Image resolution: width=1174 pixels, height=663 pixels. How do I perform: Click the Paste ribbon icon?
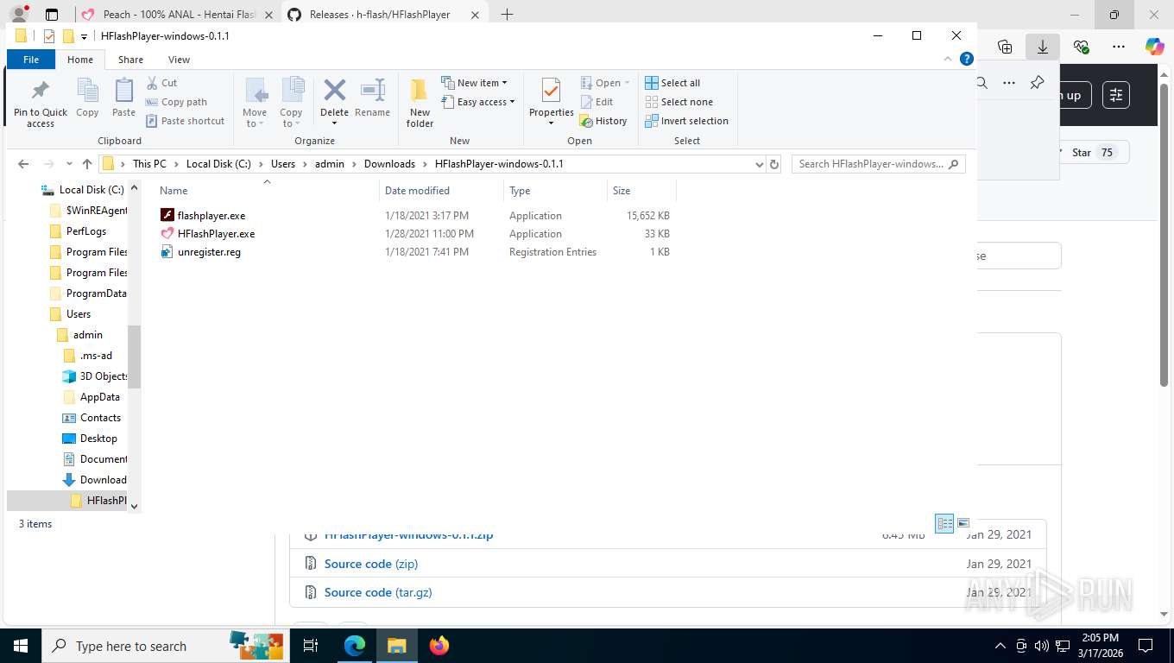[x=124, y=98]
